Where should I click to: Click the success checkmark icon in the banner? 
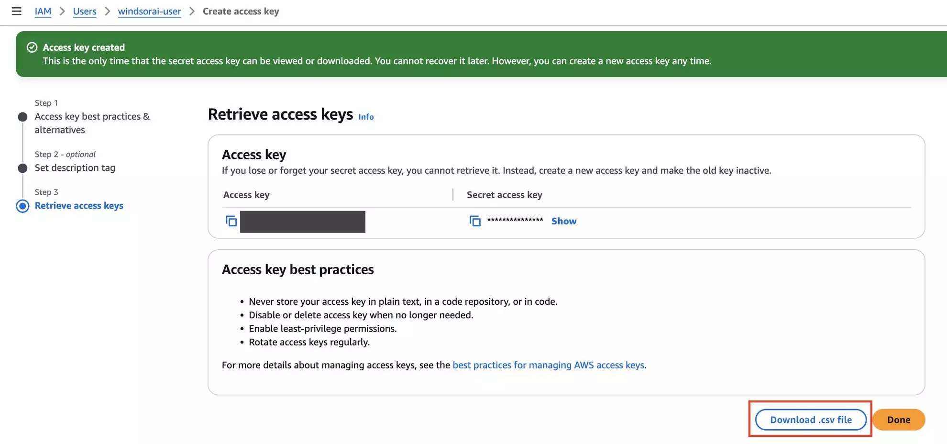point(32,47)
